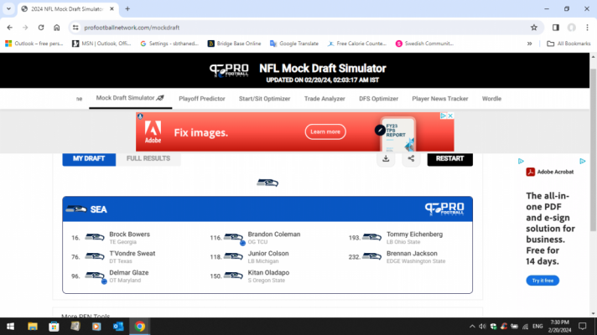
Task: Open All Bookmarks folder
Action: [x=568, y=44]
